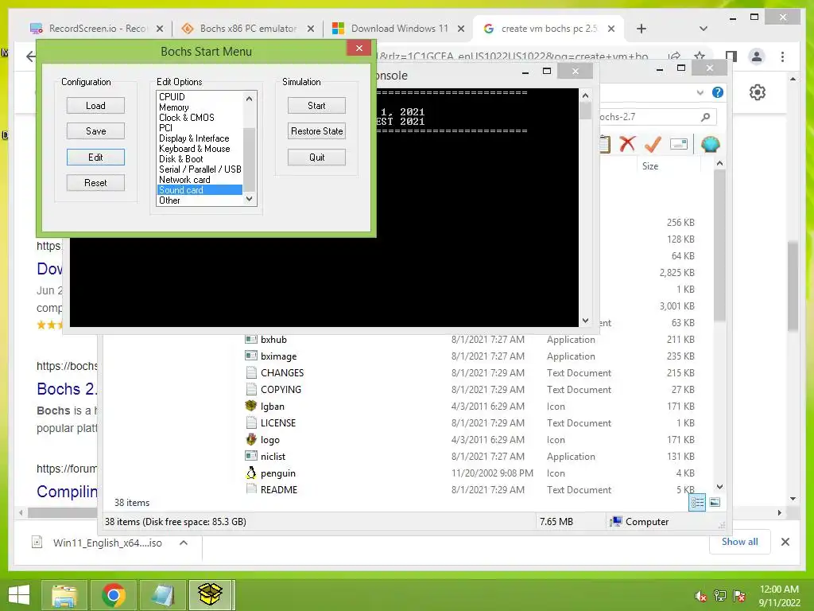Screen dimensions: 814x611
Task: Select the bxhub application file
Action: click(273, 340)
